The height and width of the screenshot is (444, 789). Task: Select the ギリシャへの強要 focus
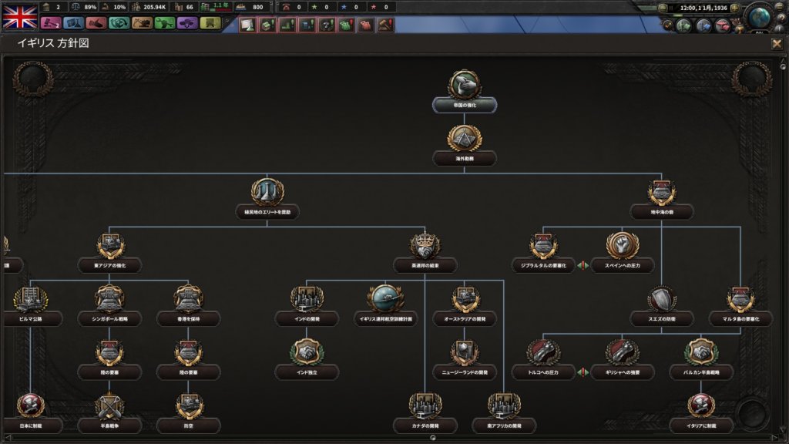point(623,359)
